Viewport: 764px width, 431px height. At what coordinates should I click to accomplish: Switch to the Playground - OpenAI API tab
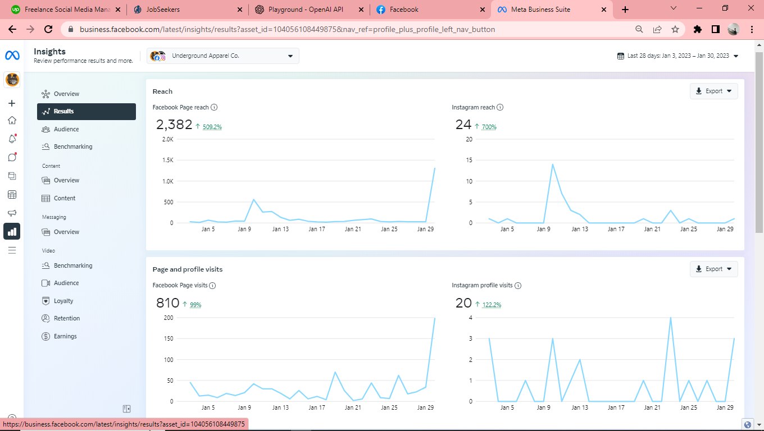pos(310,10)
